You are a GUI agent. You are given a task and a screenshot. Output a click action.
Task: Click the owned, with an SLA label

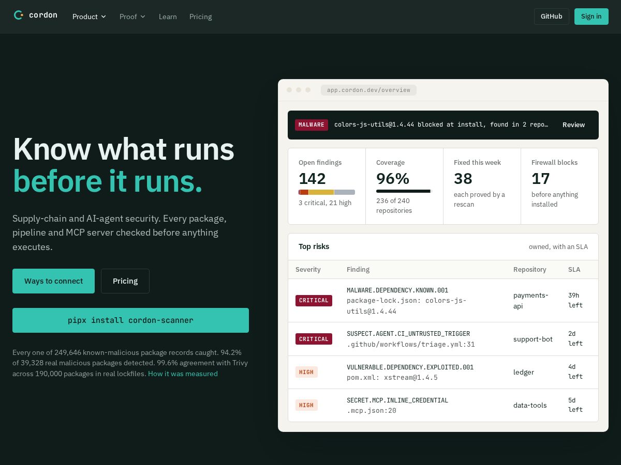558,246
